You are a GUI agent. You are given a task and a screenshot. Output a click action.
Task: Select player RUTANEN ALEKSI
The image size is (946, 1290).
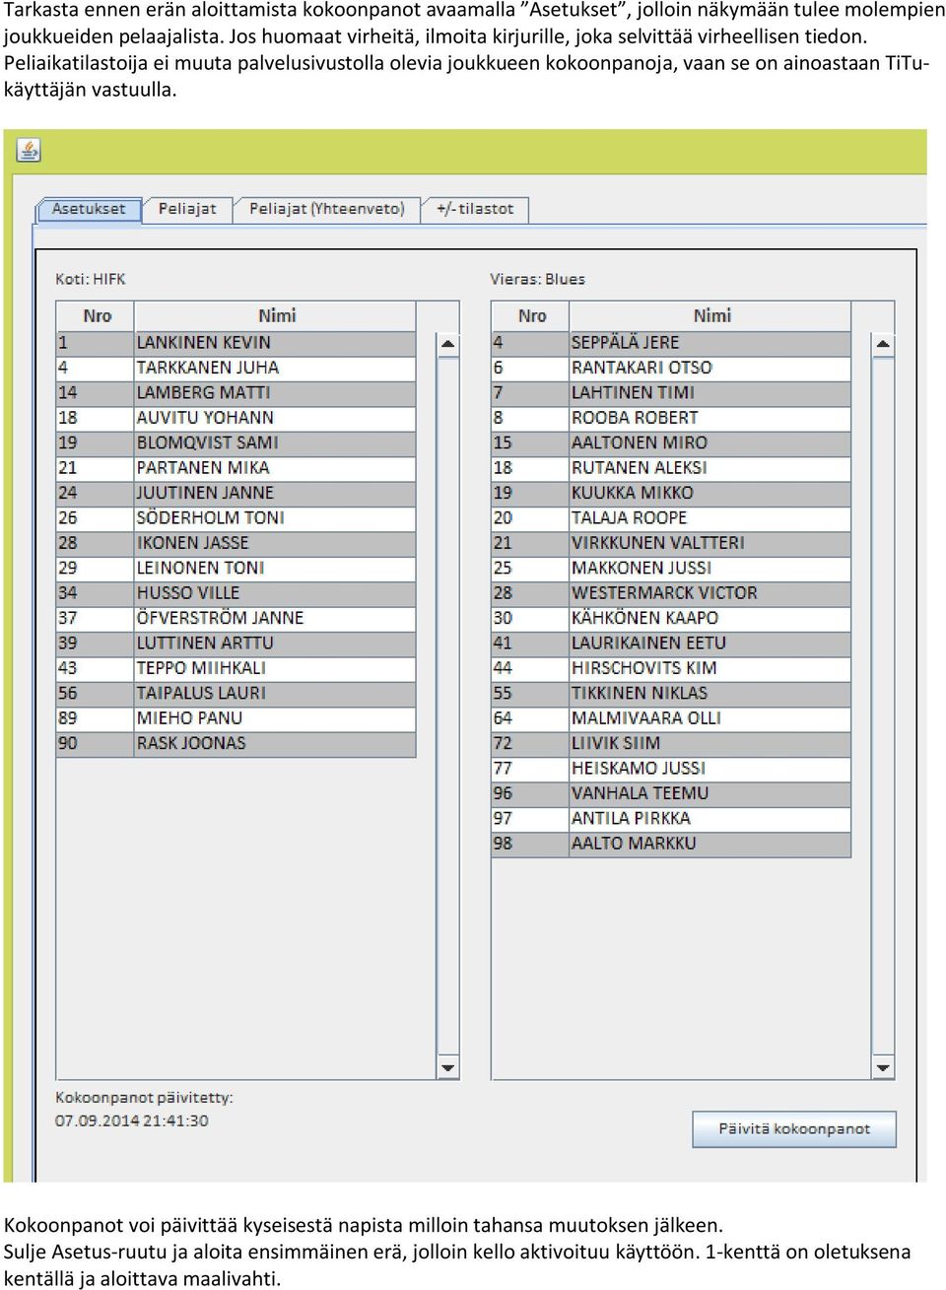tap(671, 468)
